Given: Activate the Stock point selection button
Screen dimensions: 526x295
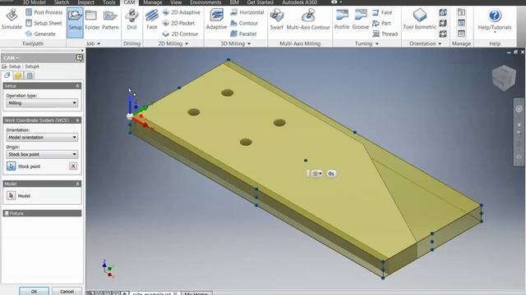Looking at the screenshot, I should 11,166.
